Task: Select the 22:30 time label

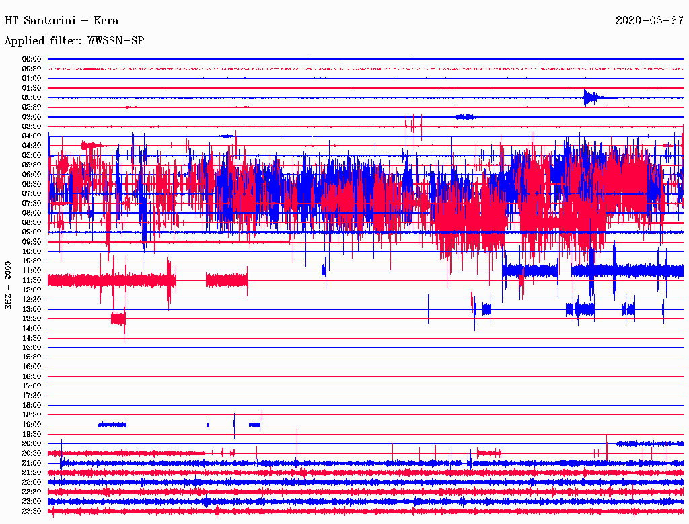Action: point(32,492)
